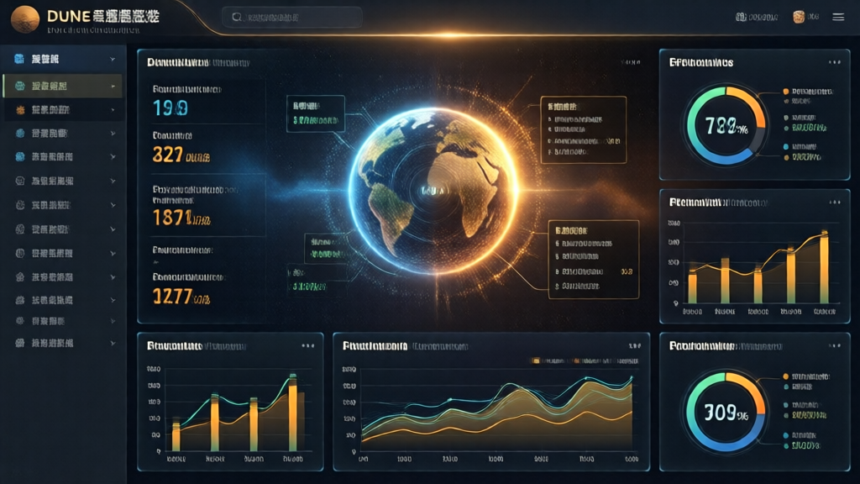The height and width of the screenshot is (484, 860).
Task: Toggle the blue legend dot beside the 78% donut
Action: 784,146
